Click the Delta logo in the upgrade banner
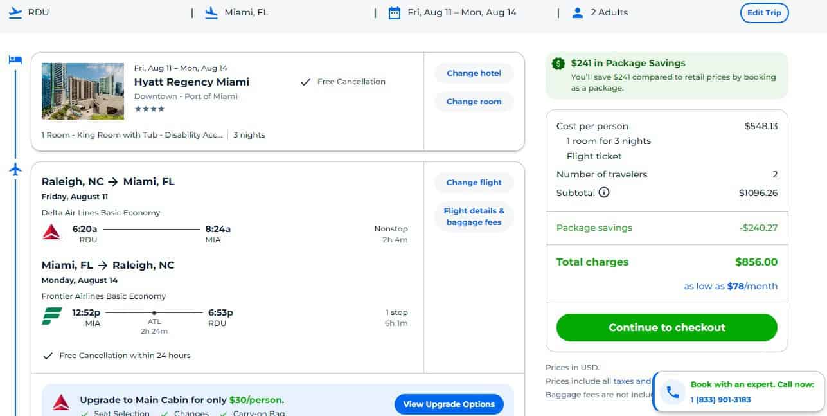The image size is (827, 416). [x=61, y=403]
